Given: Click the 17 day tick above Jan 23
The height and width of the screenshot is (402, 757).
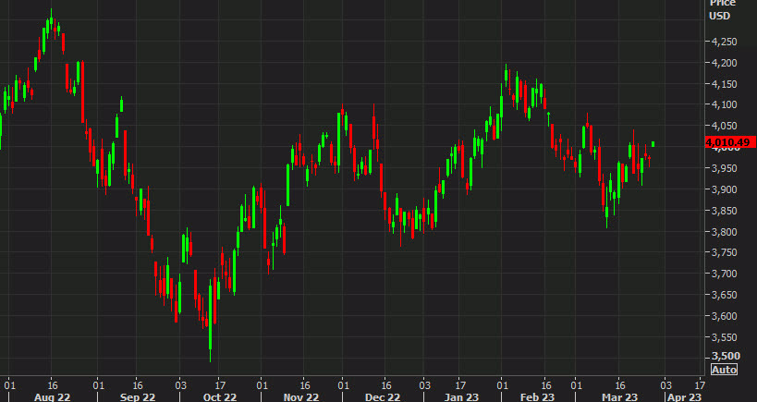Looking at the screenshot, I should (x=460, y=385).
